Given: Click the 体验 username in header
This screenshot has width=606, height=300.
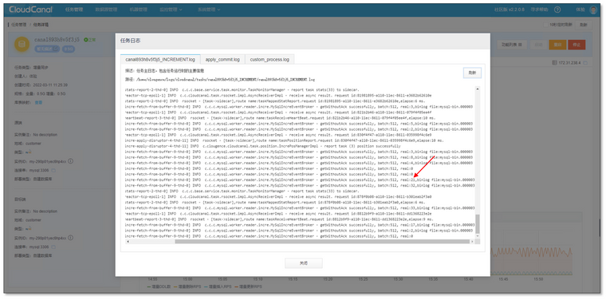Looking at the screenshot, I should (x=580, y=10).
